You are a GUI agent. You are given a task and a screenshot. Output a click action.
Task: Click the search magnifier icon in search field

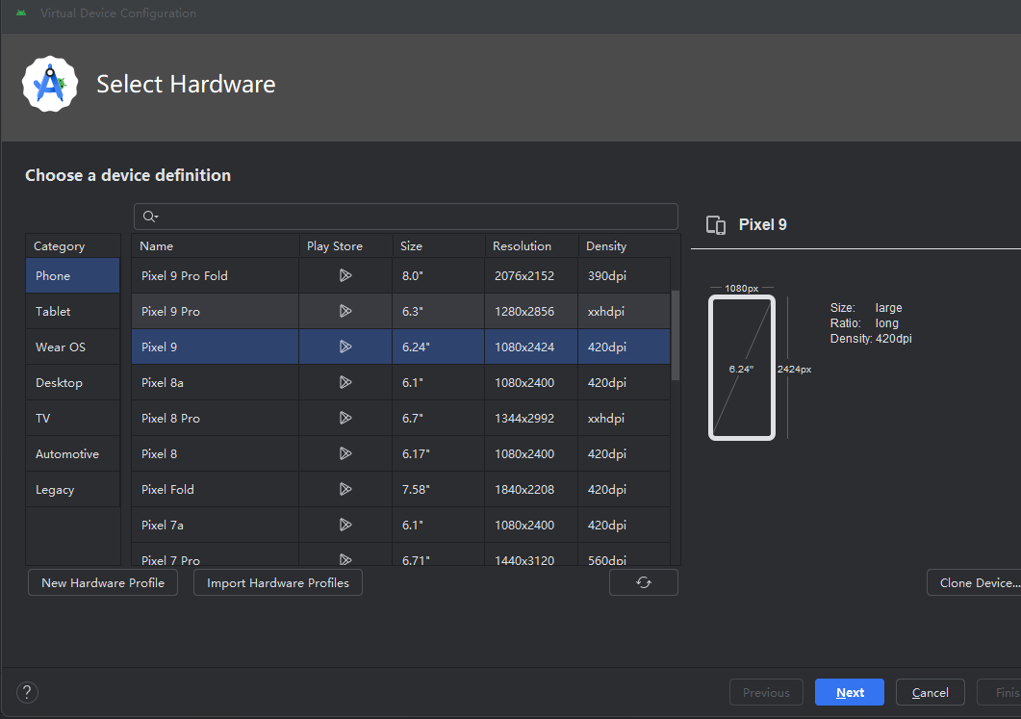(x=150, y=217)
